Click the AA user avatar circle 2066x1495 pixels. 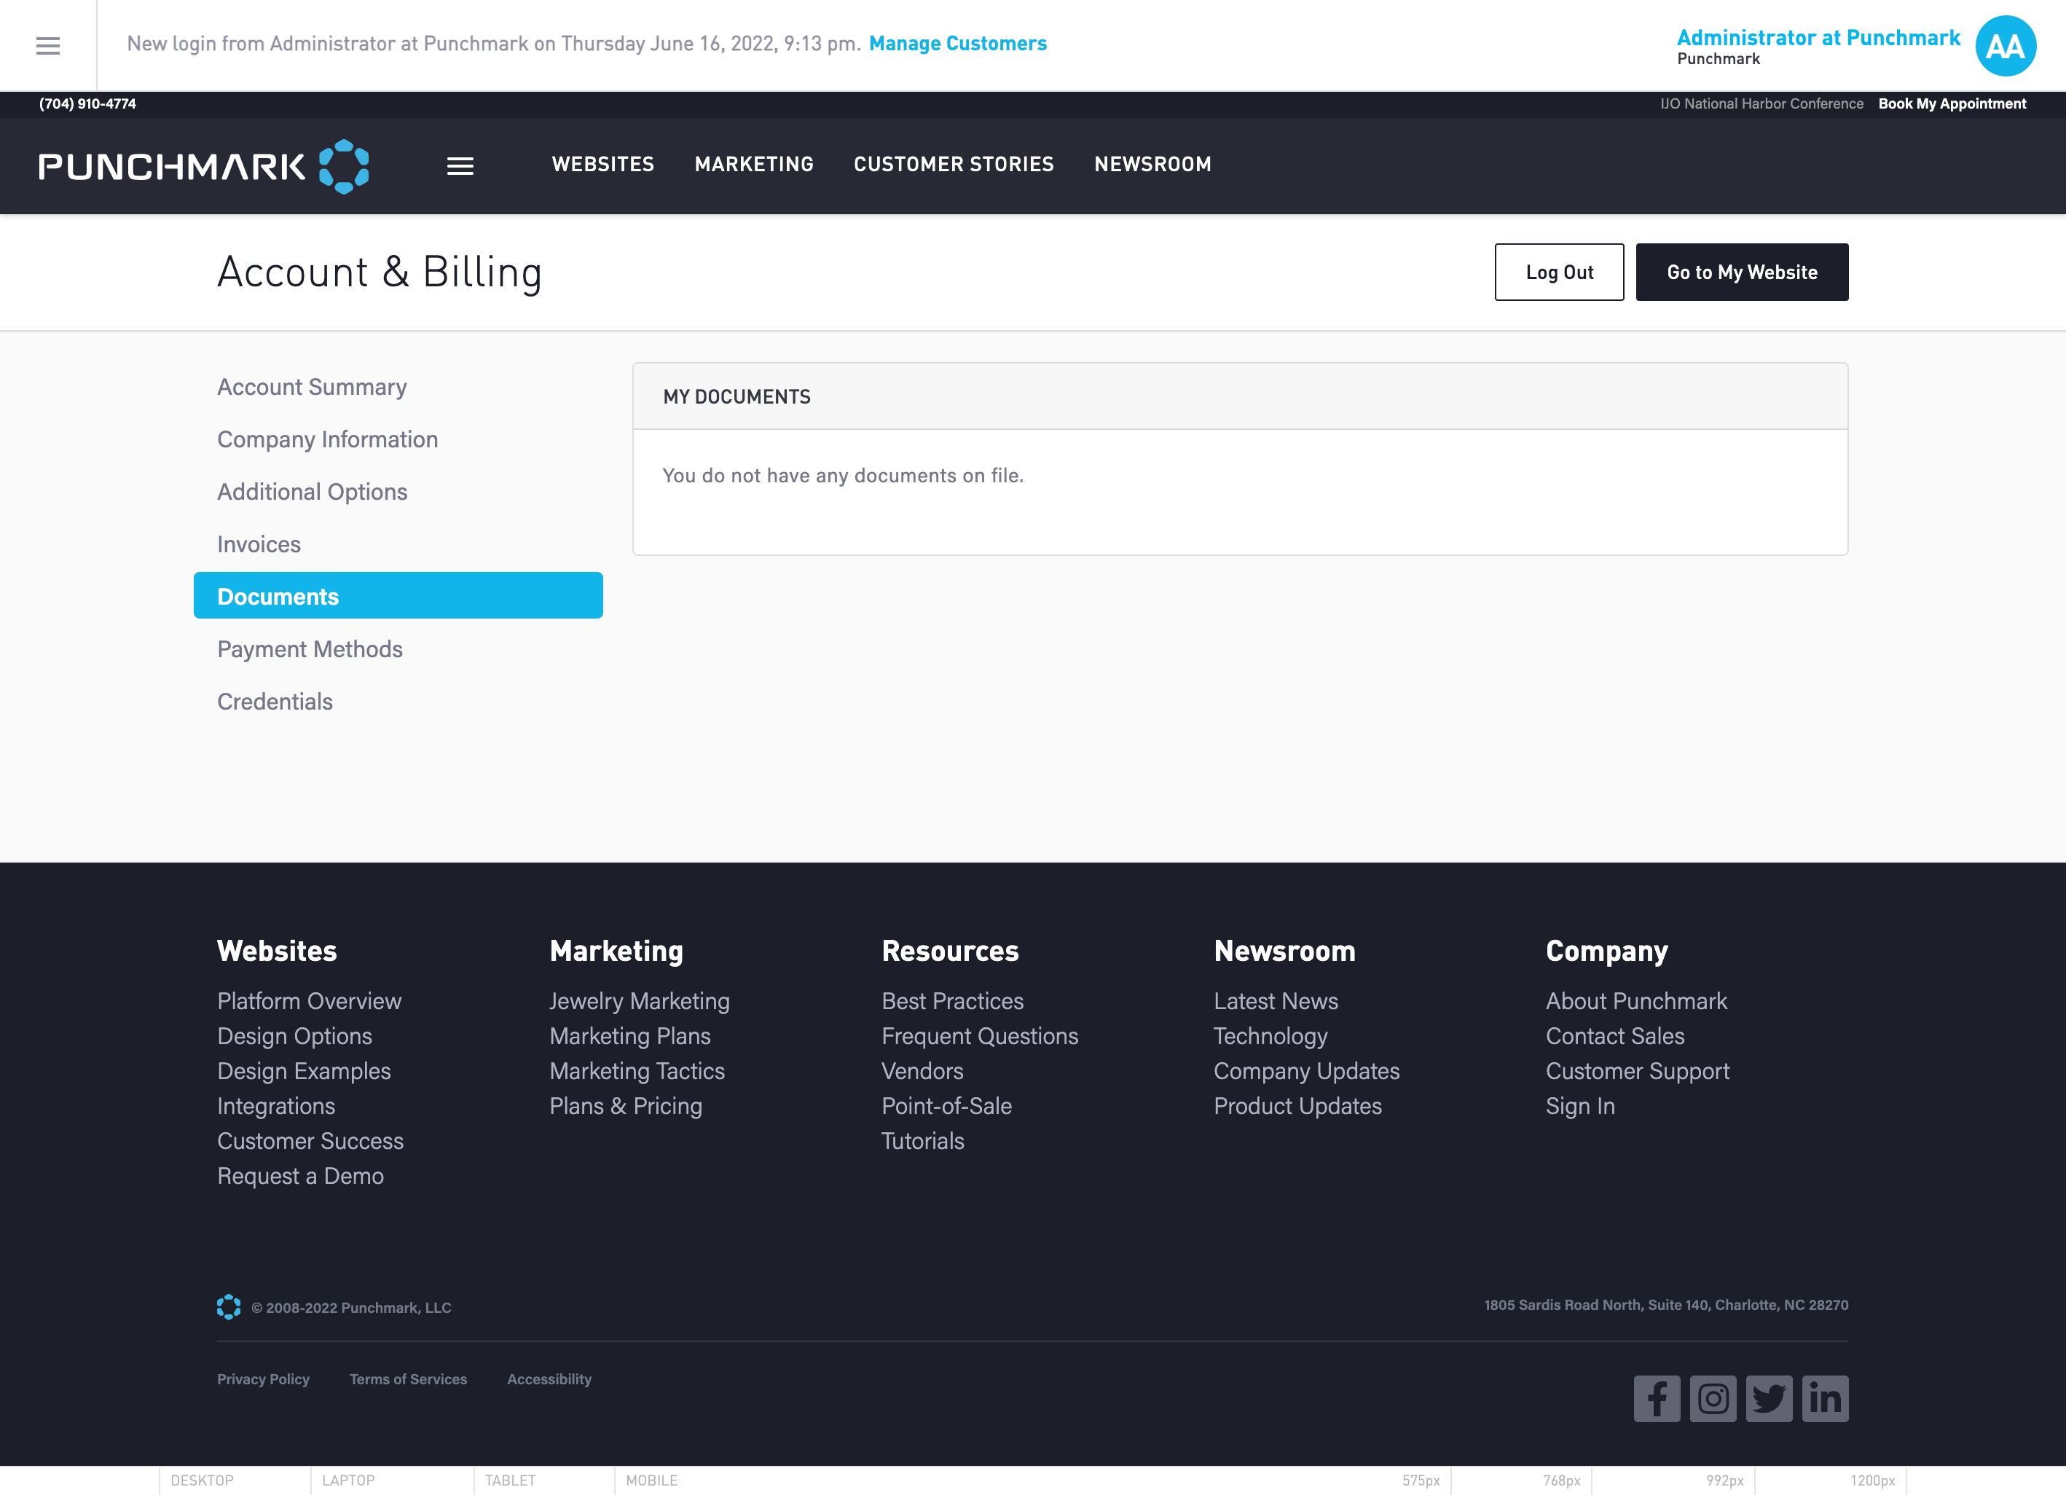point(2004,46)
